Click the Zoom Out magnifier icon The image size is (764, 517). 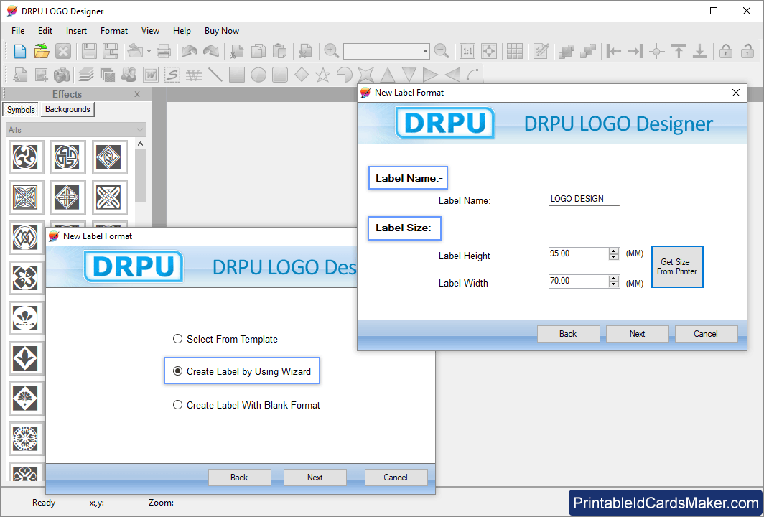[442, 51]
